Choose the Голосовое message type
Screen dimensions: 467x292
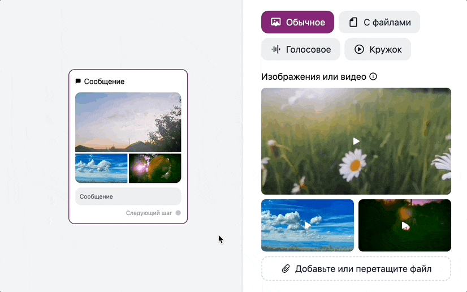pos(301,49)
